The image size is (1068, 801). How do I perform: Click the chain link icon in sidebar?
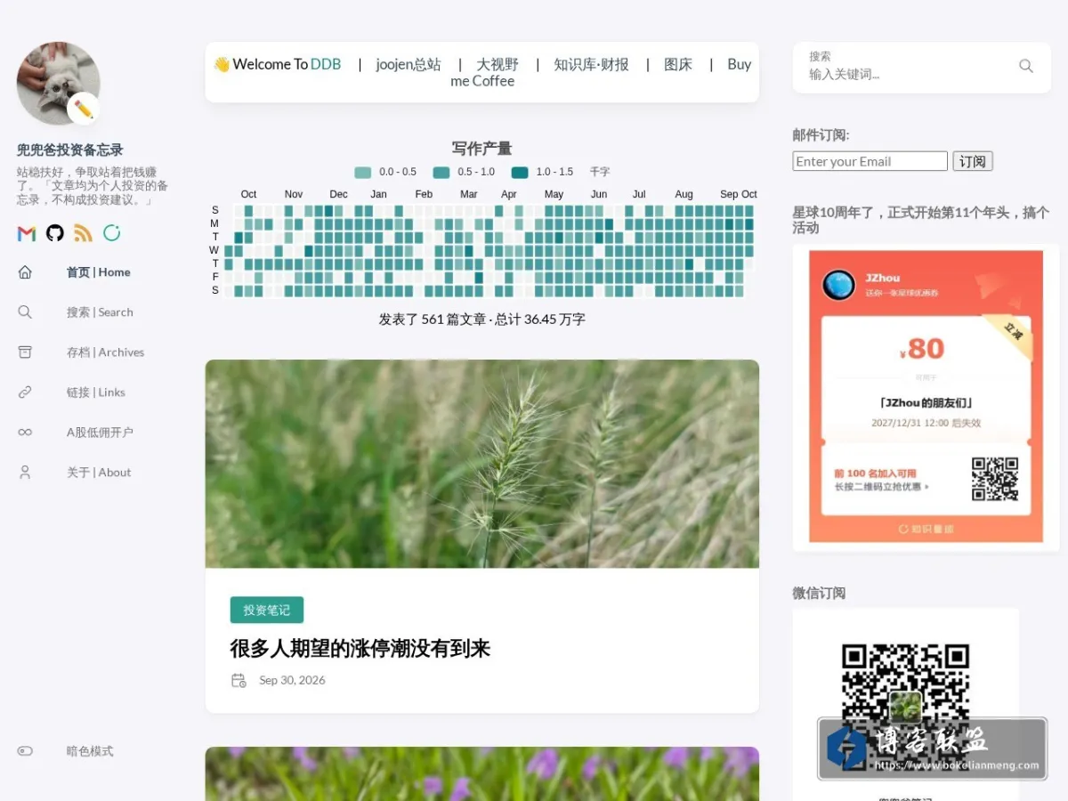(25, 392)
